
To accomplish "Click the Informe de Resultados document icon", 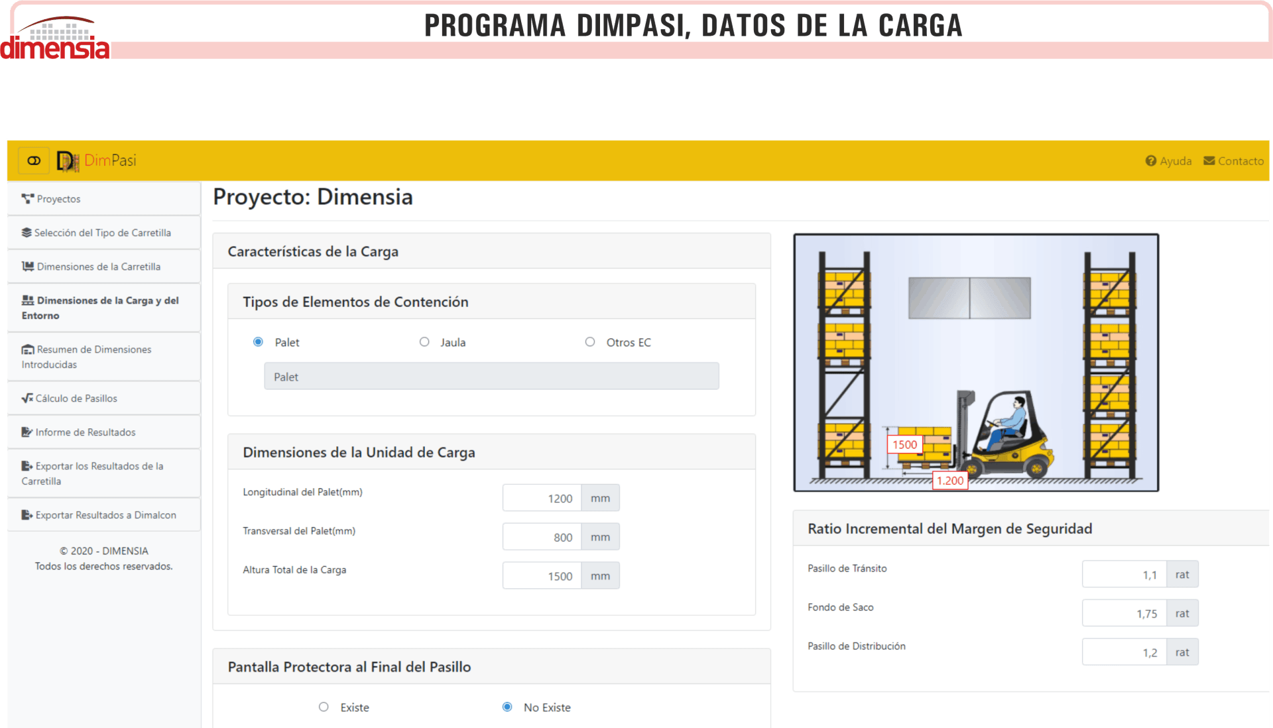I will point(27,432).
